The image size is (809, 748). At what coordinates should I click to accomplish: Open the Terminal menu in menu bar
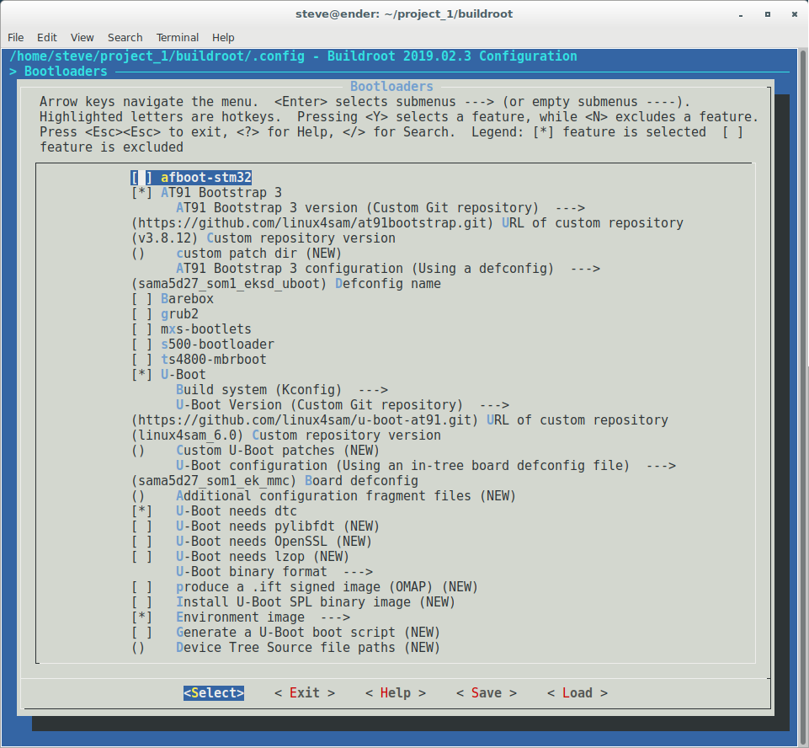click(177, 38)
